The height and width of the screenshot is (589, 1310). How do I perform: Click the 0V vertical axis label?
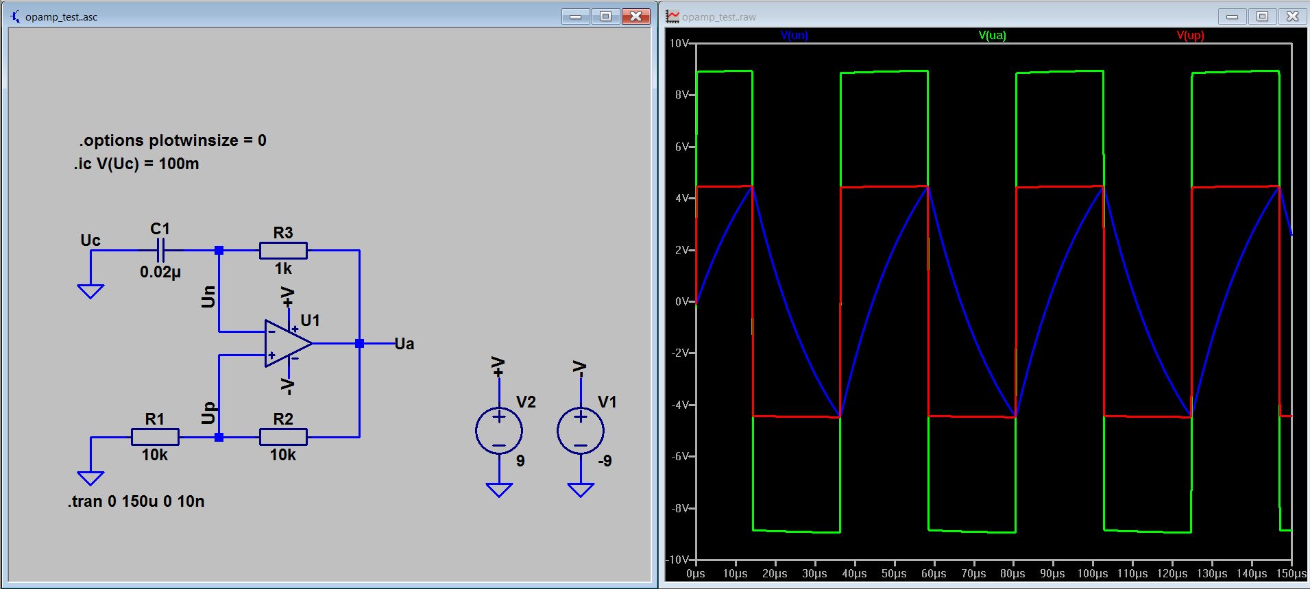(x=681, y=301)
